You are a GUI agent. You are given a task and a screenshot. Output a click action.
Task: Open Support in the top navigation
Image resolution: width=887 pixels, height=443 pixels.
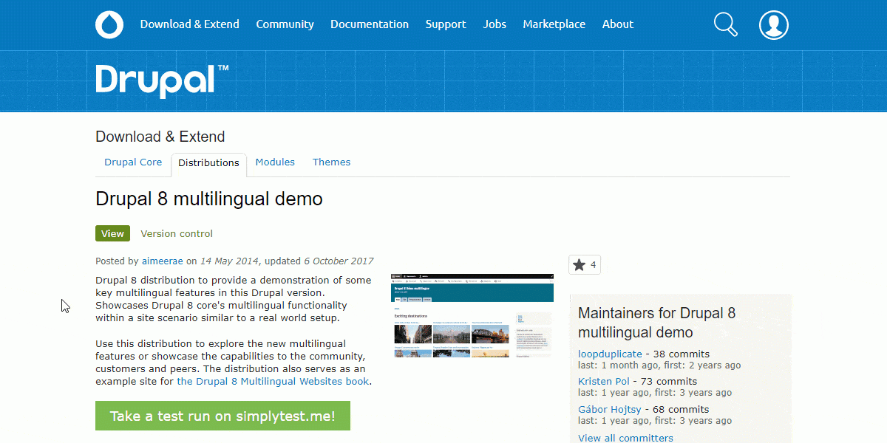446,24
